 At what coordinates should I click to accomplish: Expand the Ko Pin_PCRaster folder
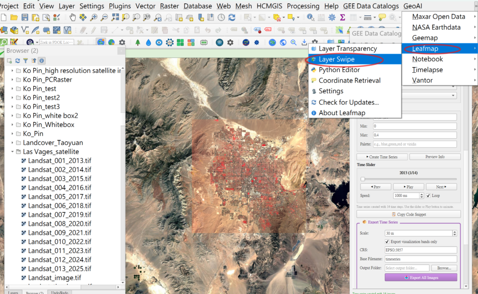click(x=12, y=79)
